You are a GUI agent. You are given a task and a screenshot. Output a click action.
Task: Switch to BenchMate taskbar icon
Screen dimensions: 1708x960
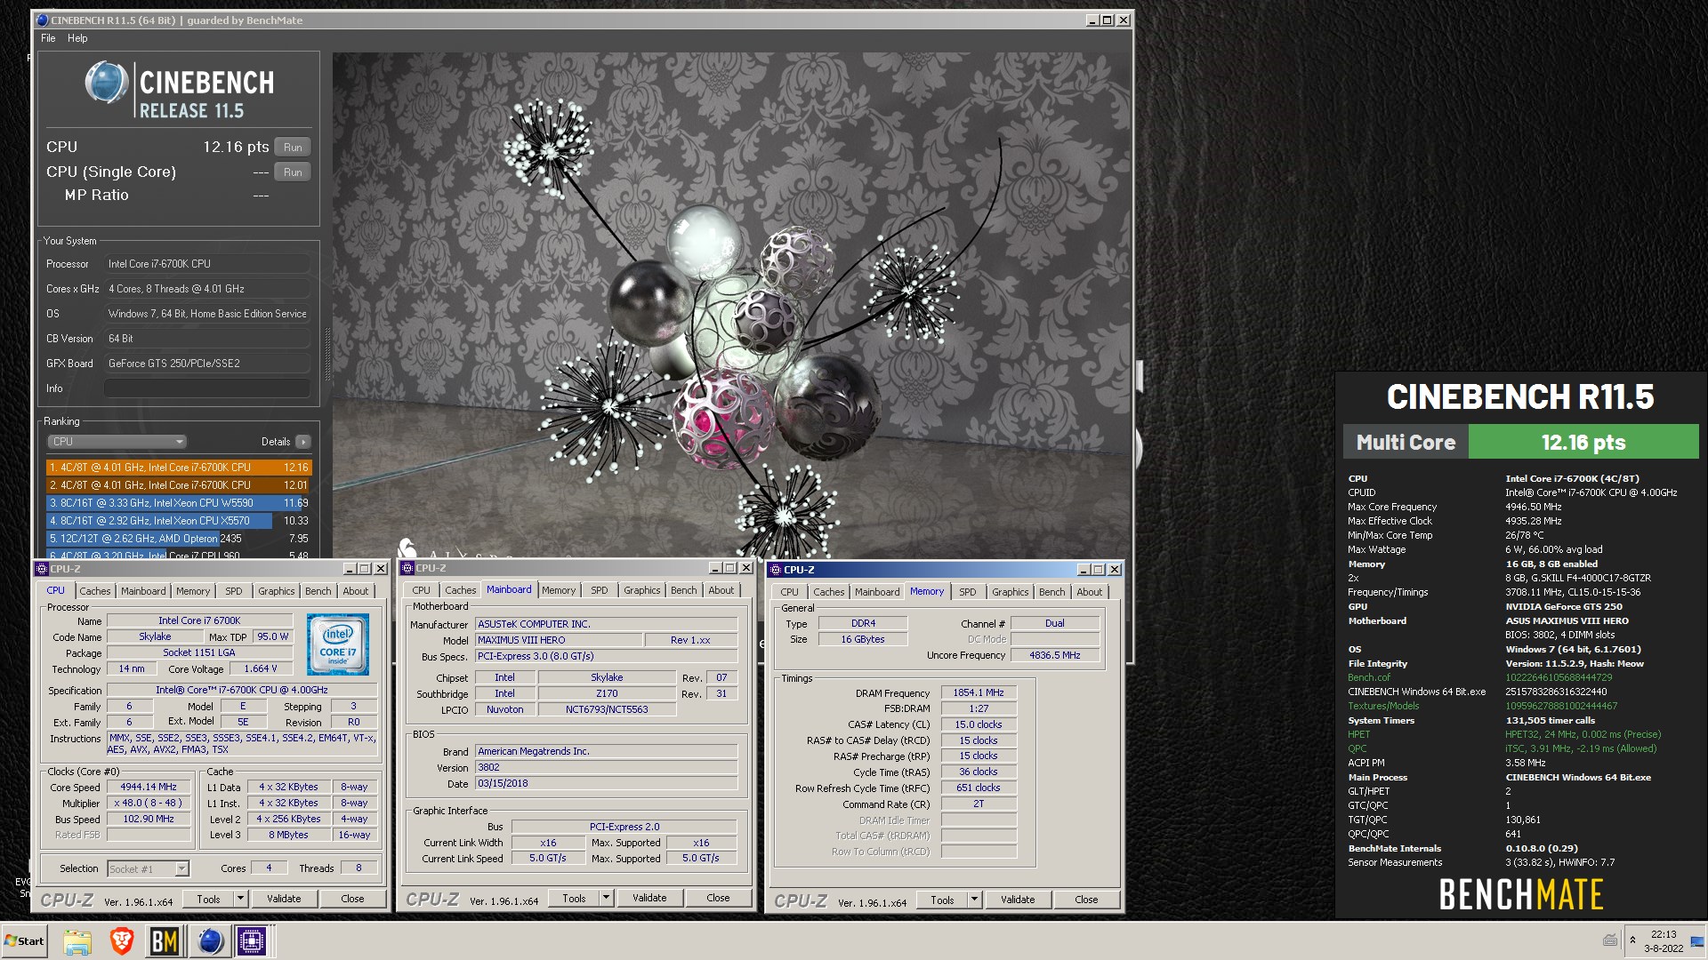[x=165, y=941]
